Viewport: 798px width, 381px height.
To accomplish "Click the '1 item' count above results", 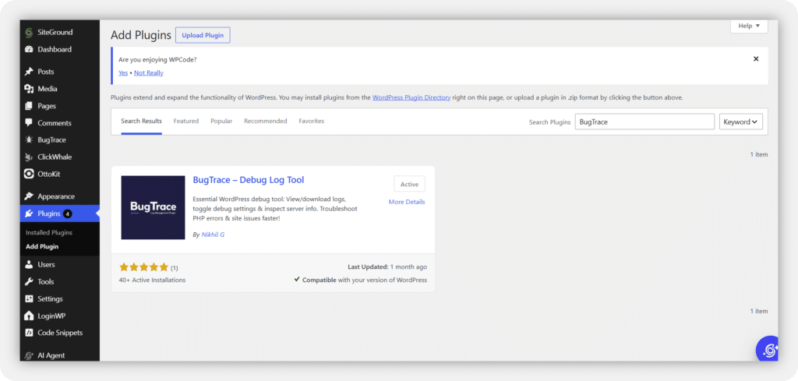I will pos(759,154).
